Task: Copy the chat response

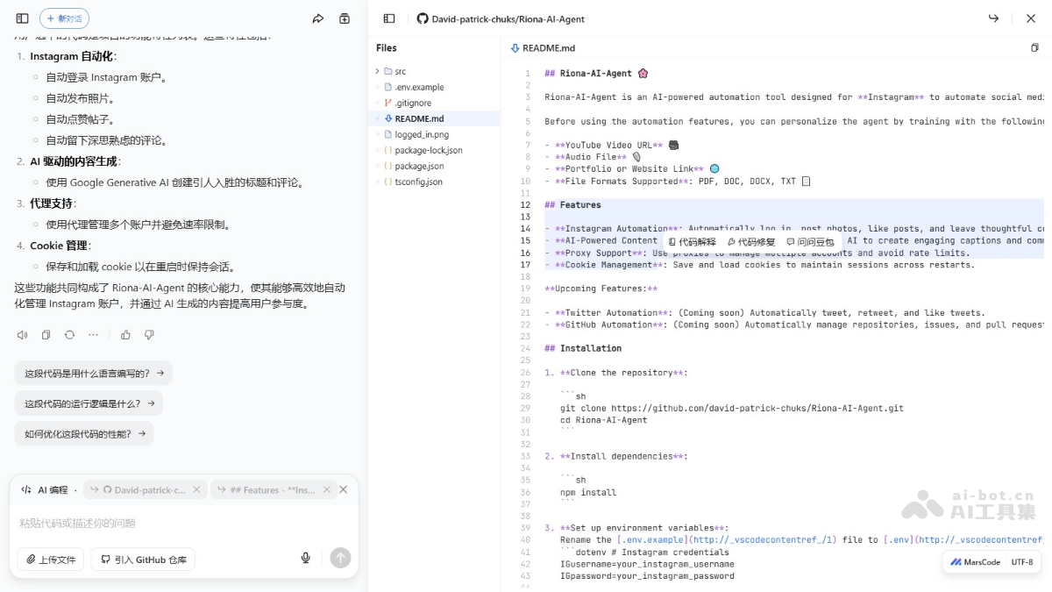Action: (x=46, y=335)
